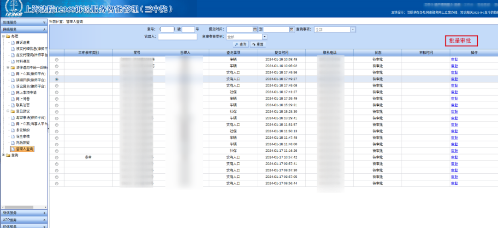
Task: Click the folder icon beside 查询
Action: point(8,155)
